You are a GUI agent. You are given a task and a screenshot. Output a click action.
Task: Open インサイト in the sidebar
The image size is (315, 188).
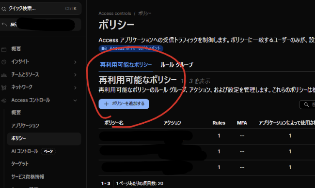(20, 61)
